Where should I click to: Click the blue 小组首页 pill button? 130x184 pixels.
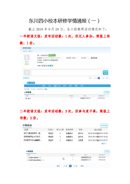coord(31,83)
